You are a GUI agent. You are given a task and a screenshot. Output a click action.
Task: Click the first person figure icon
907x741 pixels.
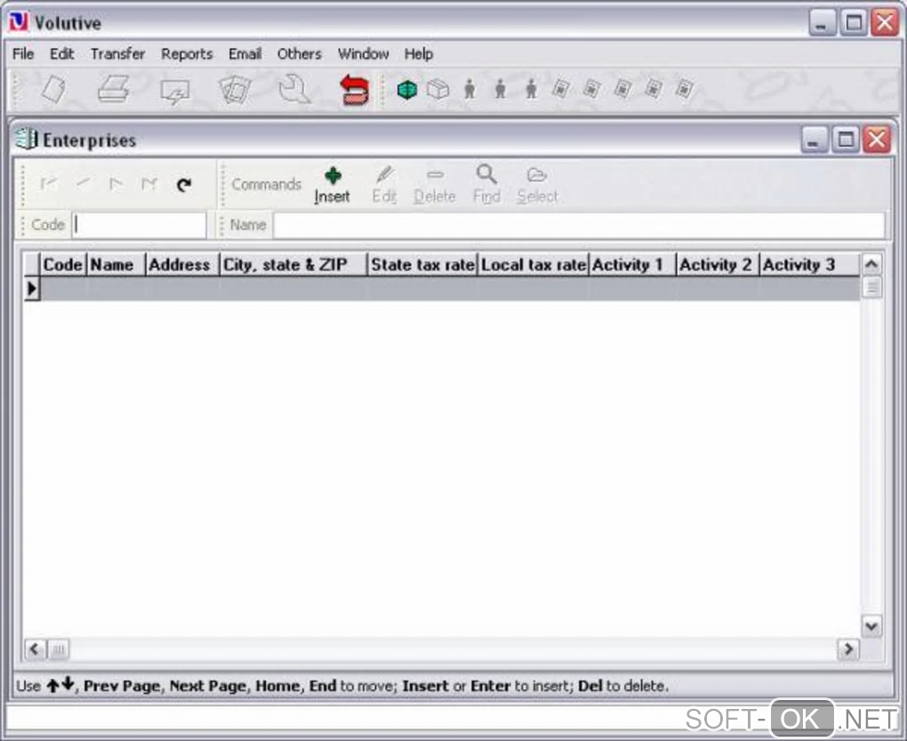pyautogui.click(x=470, y=89)
